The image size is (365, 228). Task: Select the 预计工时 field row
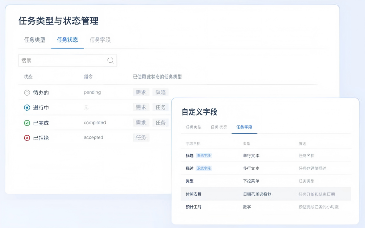266,207
